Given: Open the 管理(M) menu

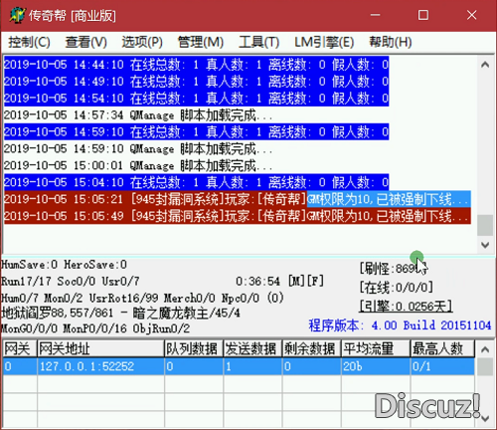Looking at the screenshot, I should tap(201, 42).
